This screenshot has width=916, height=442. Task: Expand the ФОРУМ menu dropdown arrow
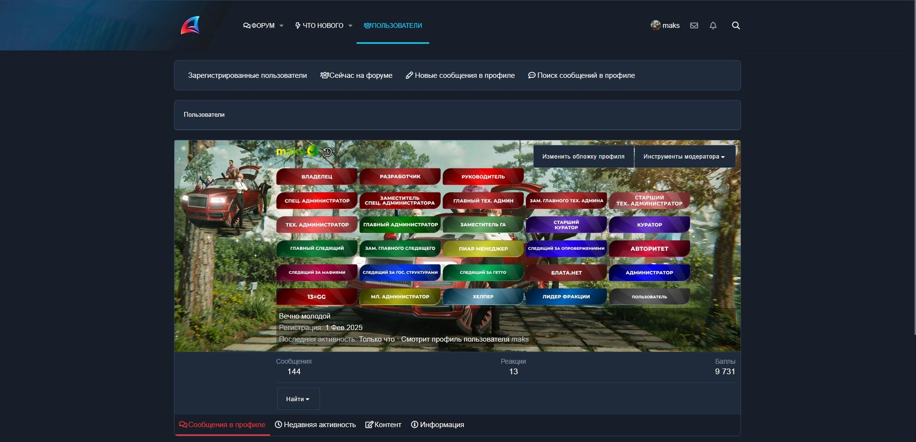pos(282,26)
